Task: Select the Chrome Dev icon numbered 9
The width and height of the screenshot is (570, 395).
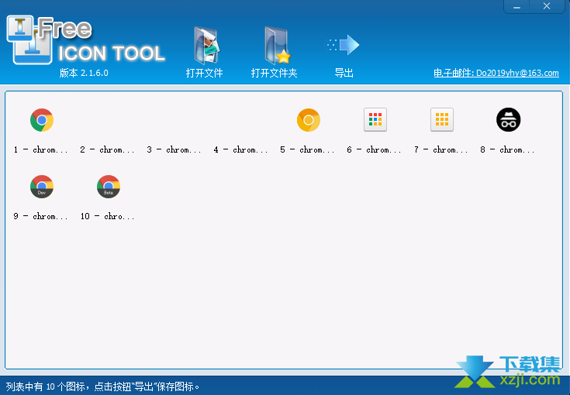Action: (42, 187)
